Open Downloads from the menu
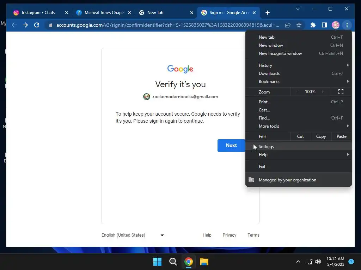Image resolution: width=361 pixels, height=270 pixels. click(298, 73)
